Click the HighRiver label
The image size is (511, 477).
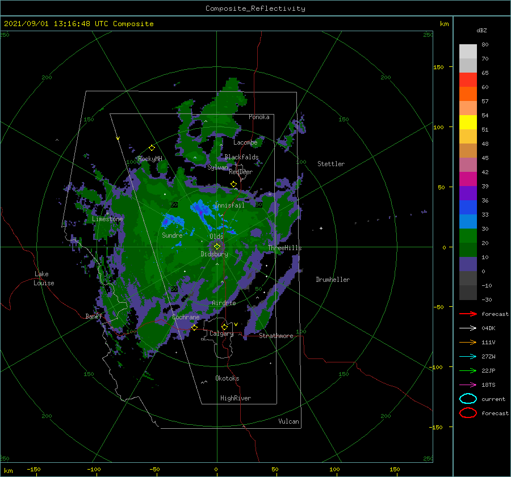click(236, 398)
